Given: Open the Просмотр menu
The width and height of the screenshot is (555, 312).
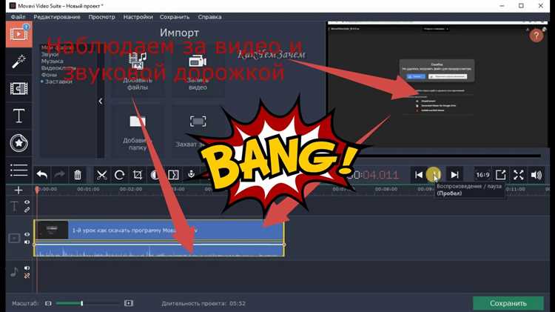Looking at the screenshot, I should (101, 16).
